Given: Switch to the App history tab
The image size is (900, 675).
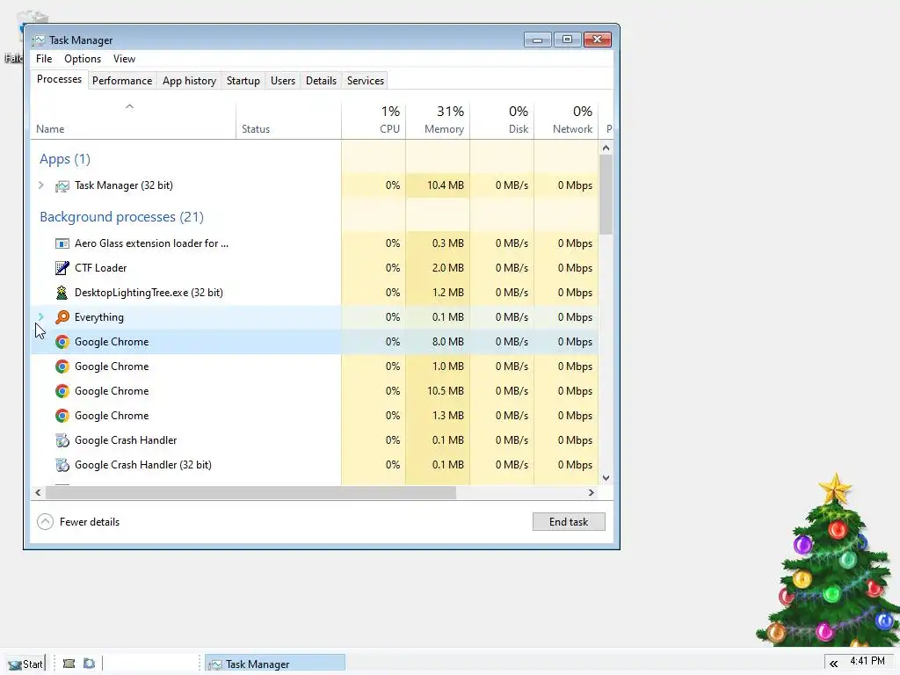Looking at the screenshot, I should tap(190, 81).
